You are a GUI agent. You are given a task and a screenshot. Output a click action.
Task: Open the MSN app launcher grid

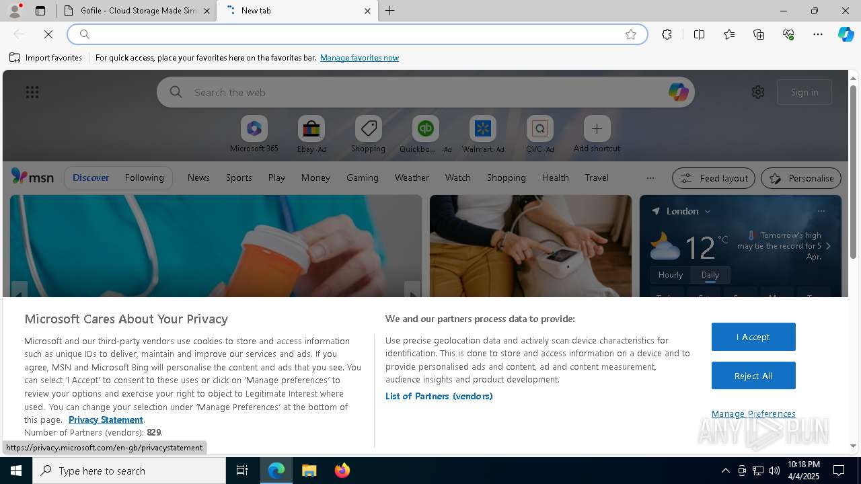click(x=32, y=92)
